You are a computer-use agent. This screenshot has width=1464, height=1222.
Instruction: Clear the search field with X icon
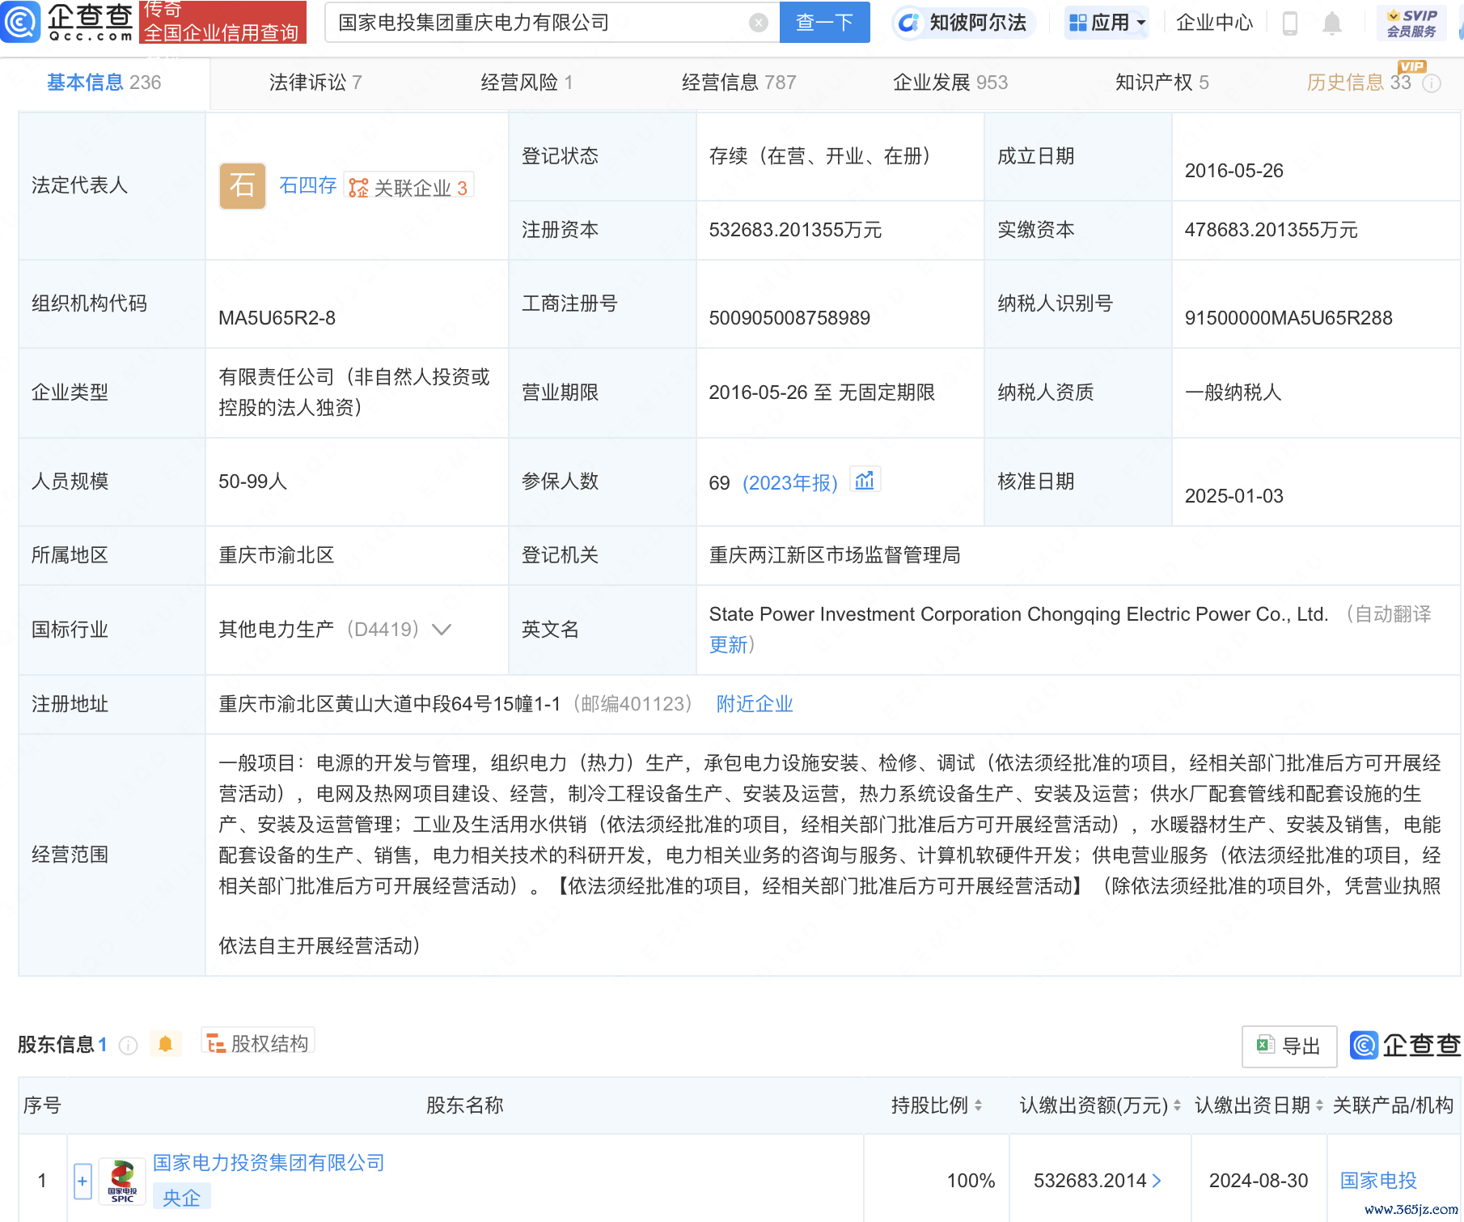point(758,23)
